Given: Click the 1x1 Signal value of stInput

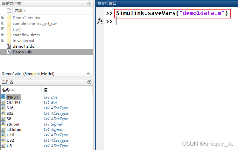Looking at the screenshot, I should point(53,124).
